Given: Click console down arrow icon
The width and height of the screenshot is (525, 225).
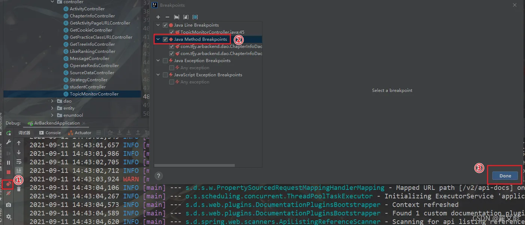Looking at the screenshot, I should 19,152.
